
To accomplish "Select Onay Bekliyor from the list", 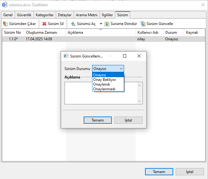I will coord(105,80).
